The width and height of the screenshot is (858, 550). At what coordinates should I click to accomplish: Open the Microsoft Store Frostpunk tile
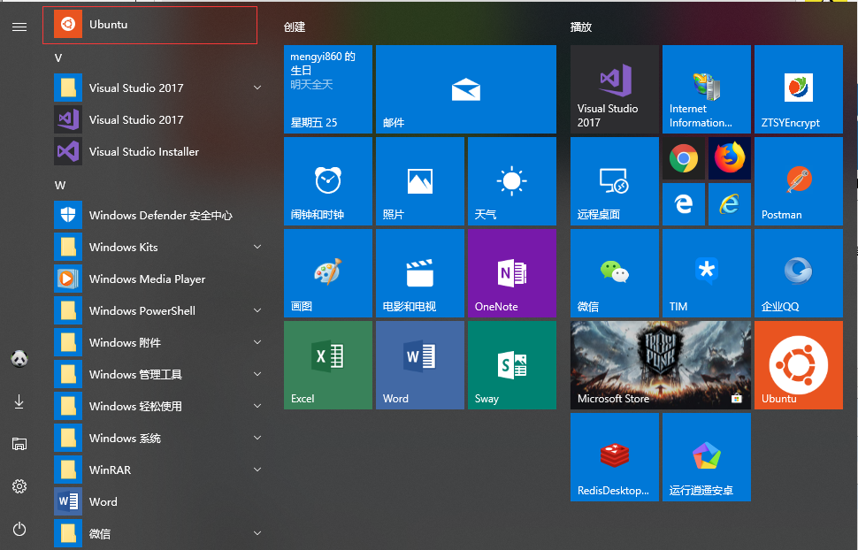[x=661, y=365]
